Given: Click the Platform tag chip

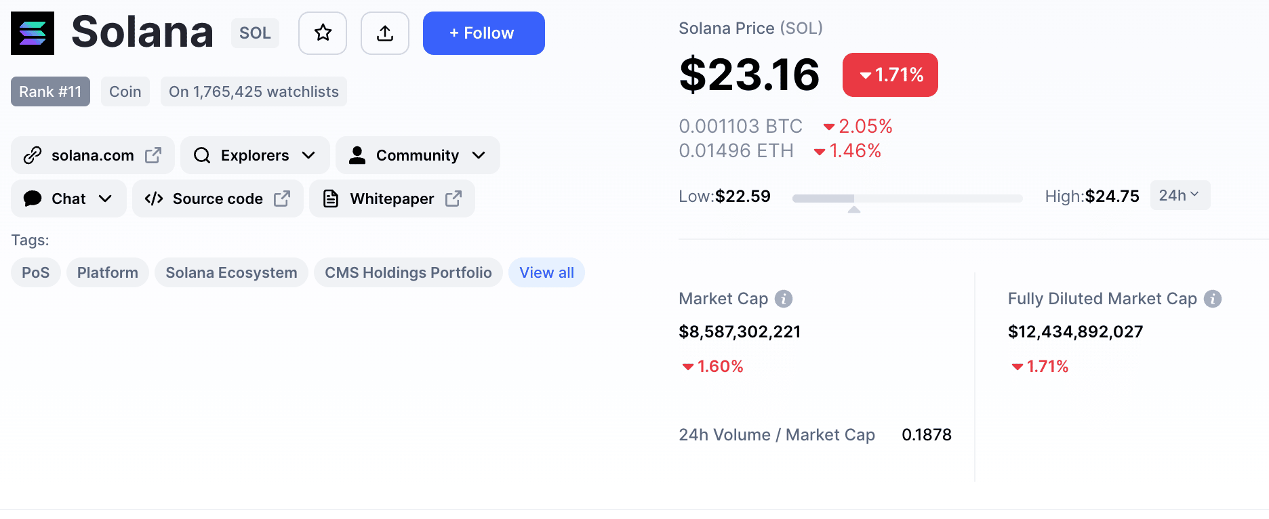Looking at the screenshot, I should click(x=108, y=272).
